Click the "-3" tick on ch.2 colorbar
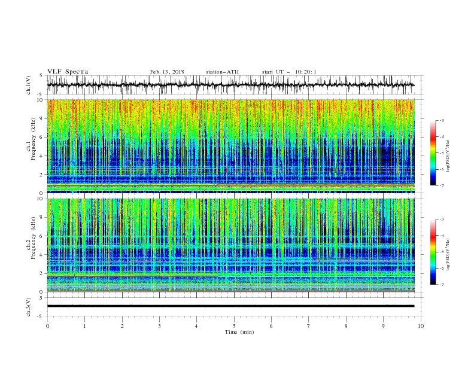Screen dimensions: 474x366 click(x=442, y=219)
